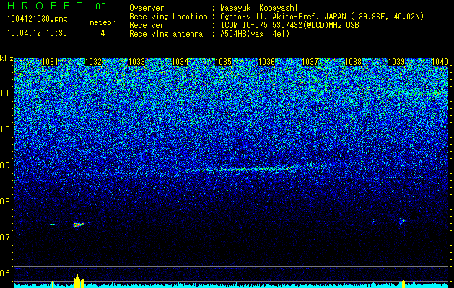Select time marker 1038
The image size is (454, 288).
coord(354,62)
